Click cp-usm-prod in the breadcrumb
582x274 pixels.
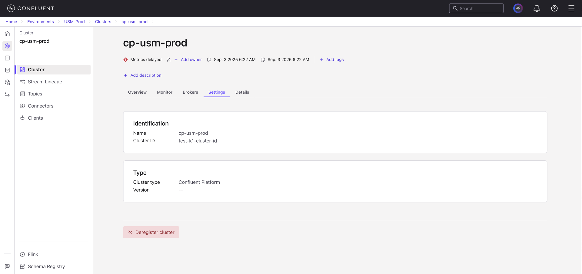coord(135,22)
